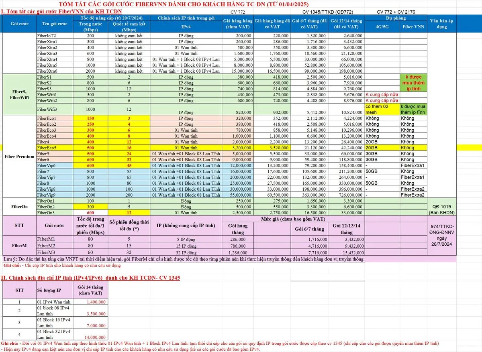Select the FiberM group label cell

tap(18, 245)
